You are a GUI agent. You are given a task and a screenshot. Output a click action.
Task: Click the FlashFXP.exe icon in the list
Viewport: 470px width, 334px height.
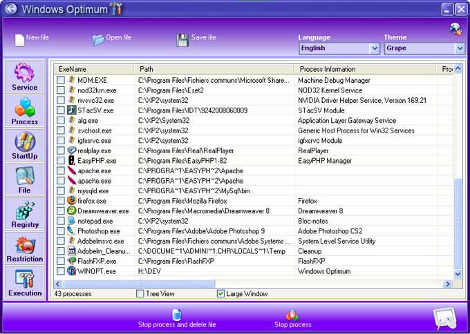point(72,261)
